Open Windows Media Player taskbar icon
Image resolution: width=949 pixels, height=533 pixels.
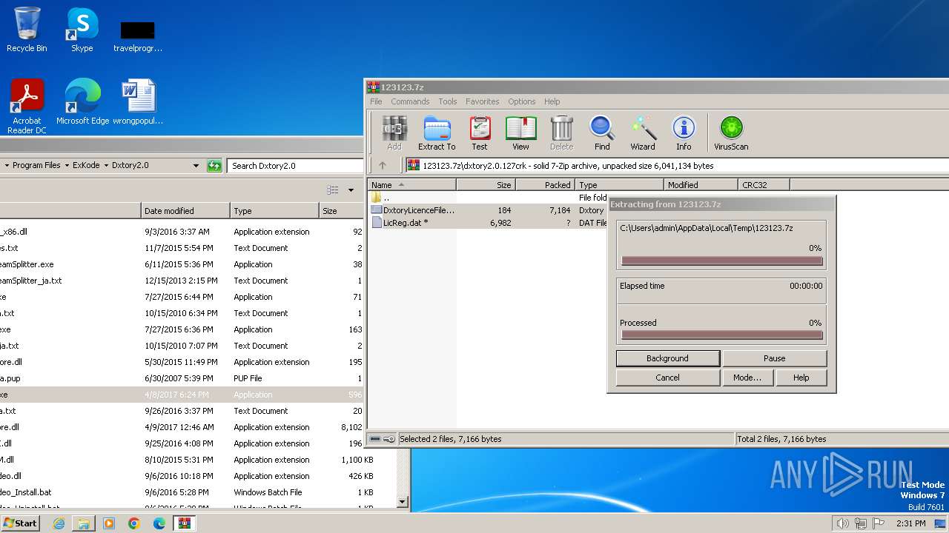109,523
